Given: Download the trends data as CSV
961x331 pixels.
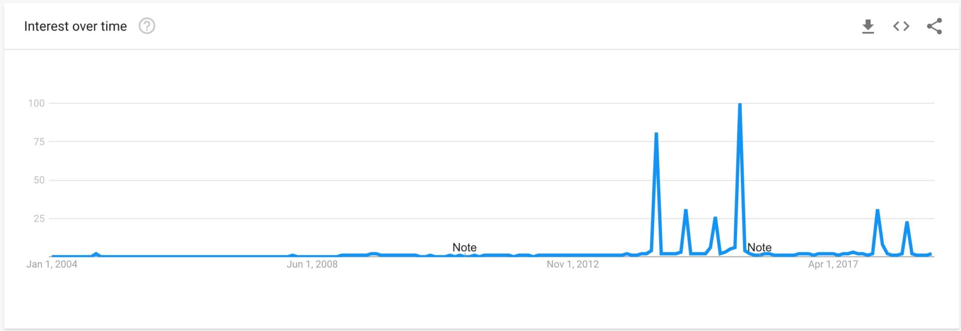Looking at the screenshot, I should pos(868,27).
